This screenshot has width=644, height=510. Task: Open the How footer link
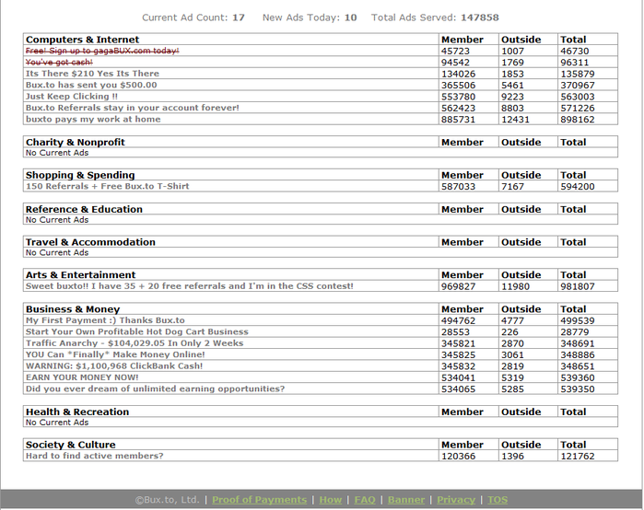[330, 500]
